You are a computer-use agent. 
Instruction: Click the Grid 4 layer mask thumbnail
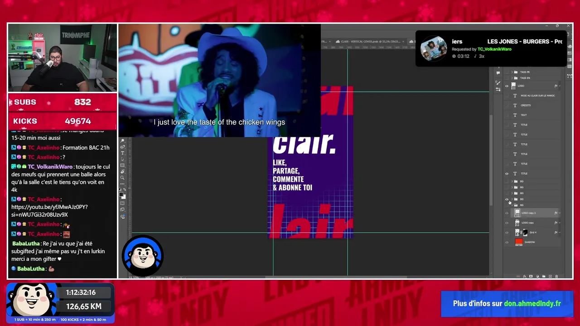[x=525, y=232]
